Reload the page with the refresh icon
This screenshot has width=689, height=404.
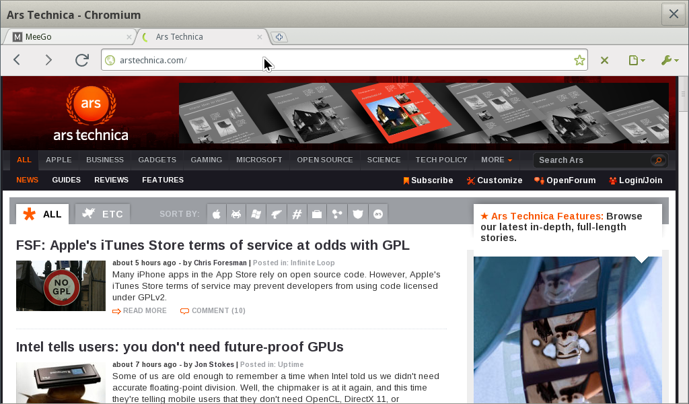pos(81,60)
